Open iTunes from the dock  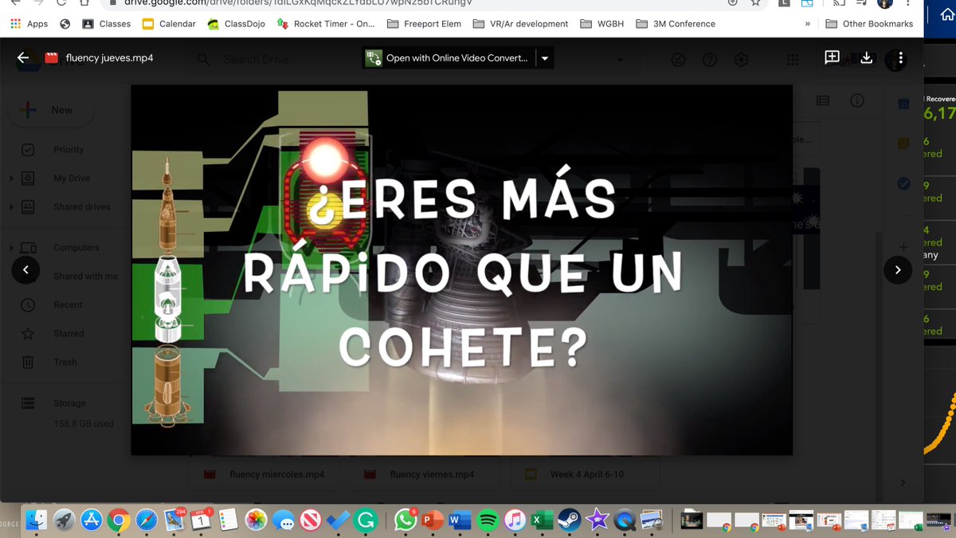pyautogui.click(x=515, y=520)
